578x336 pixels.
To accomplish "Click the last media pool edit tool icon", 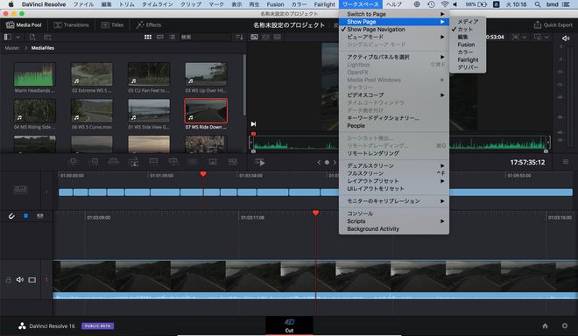I will click(x=233, y=162).
